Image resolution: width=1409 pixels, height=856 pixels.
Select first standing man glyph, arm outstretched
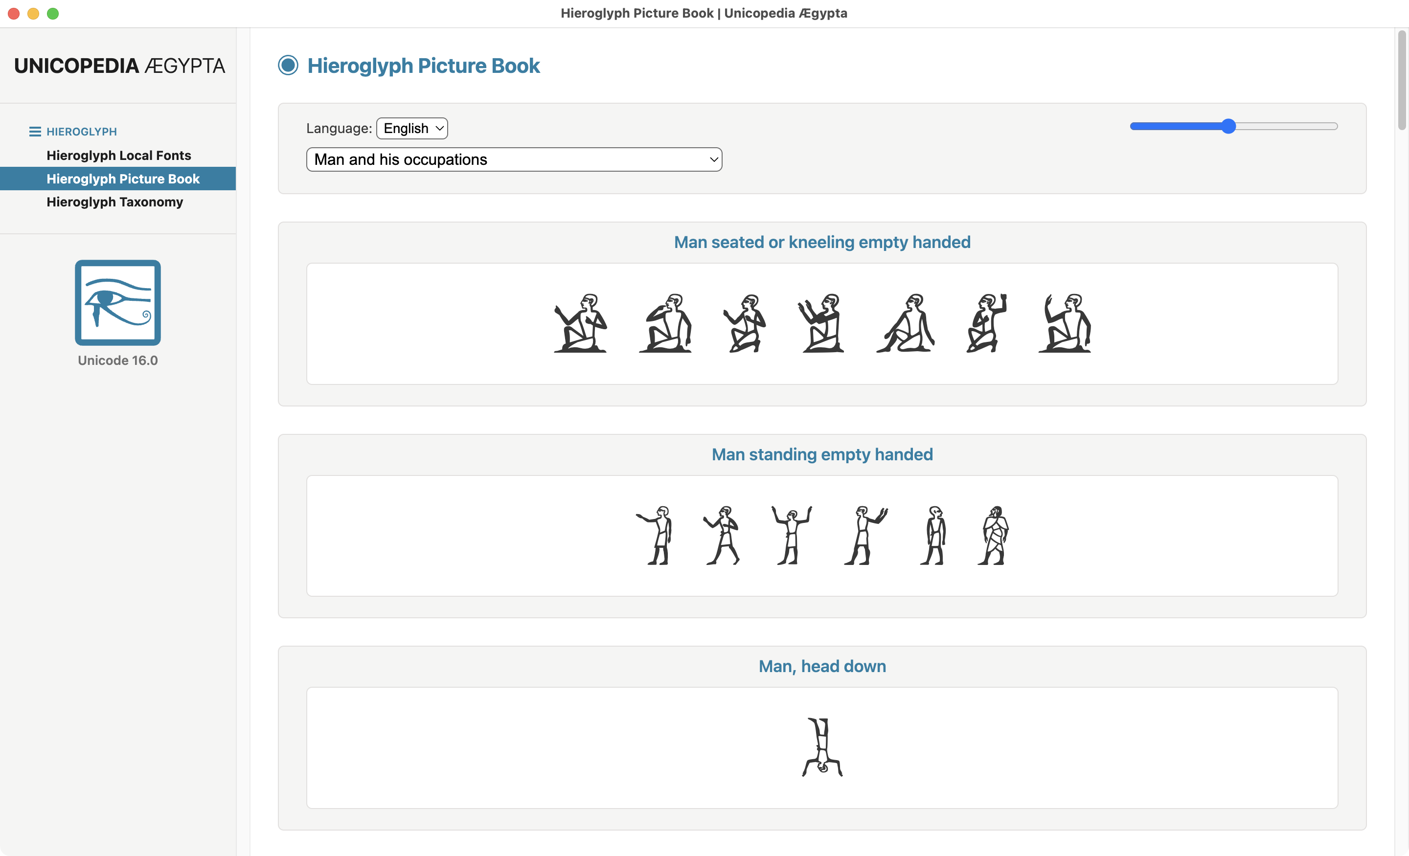point(655,535)
